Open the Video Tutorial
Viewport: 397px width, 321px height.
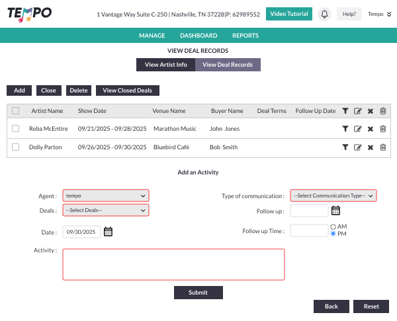289,14
